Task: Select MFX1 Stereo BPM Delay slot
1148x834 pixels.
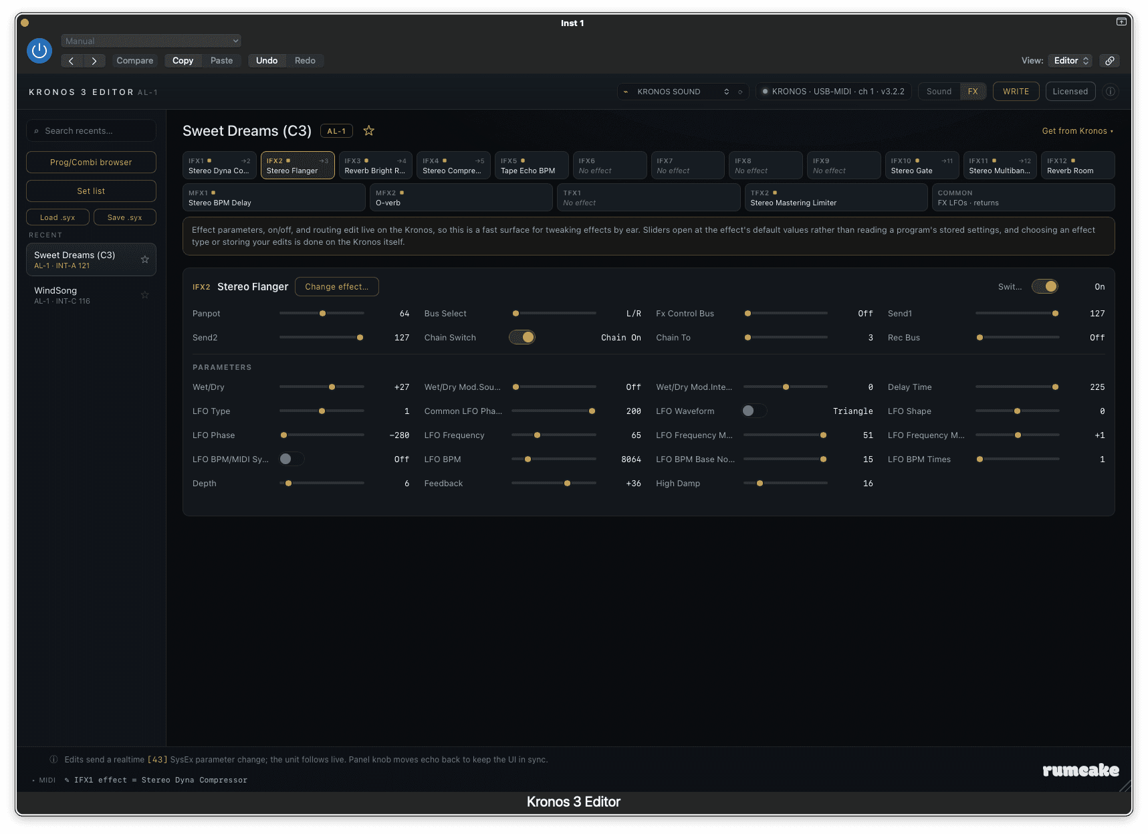Action: [x=274, y=197]
